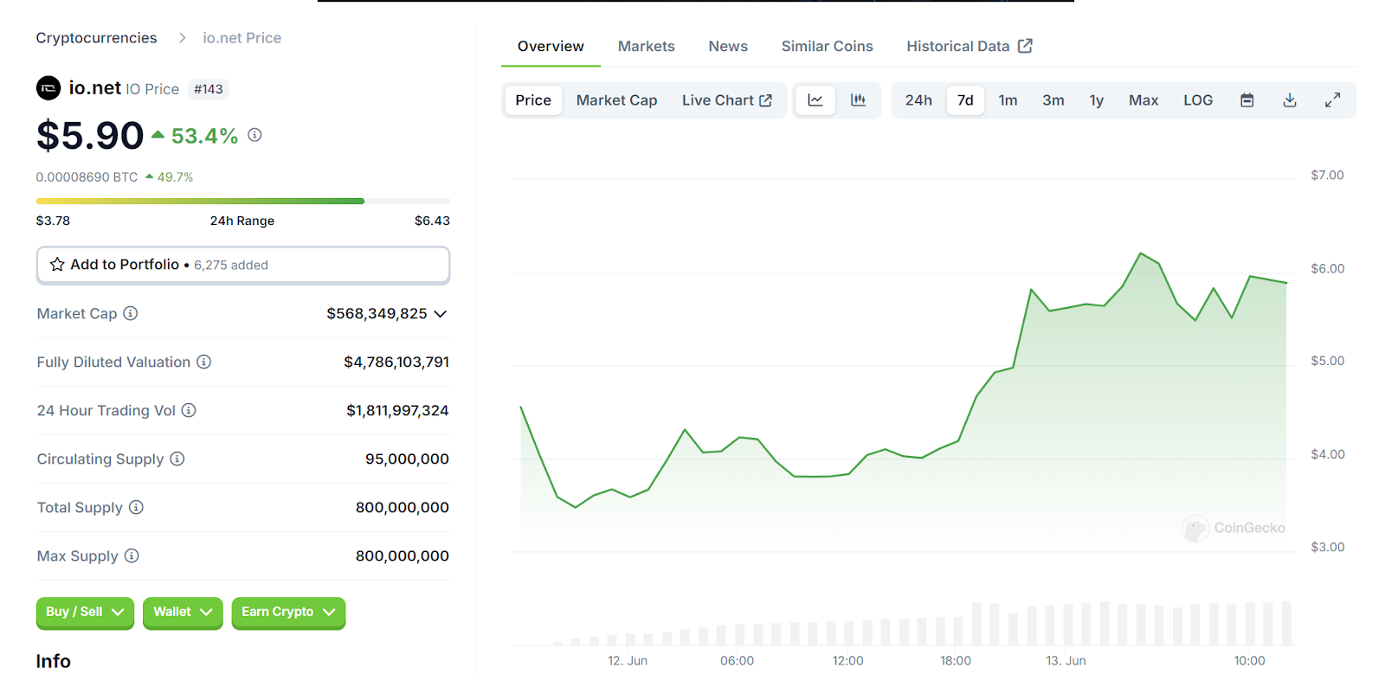The image size is (1385, 674).
Task: Click the price chart peak near $6.00
Action: coord(1141,254)
